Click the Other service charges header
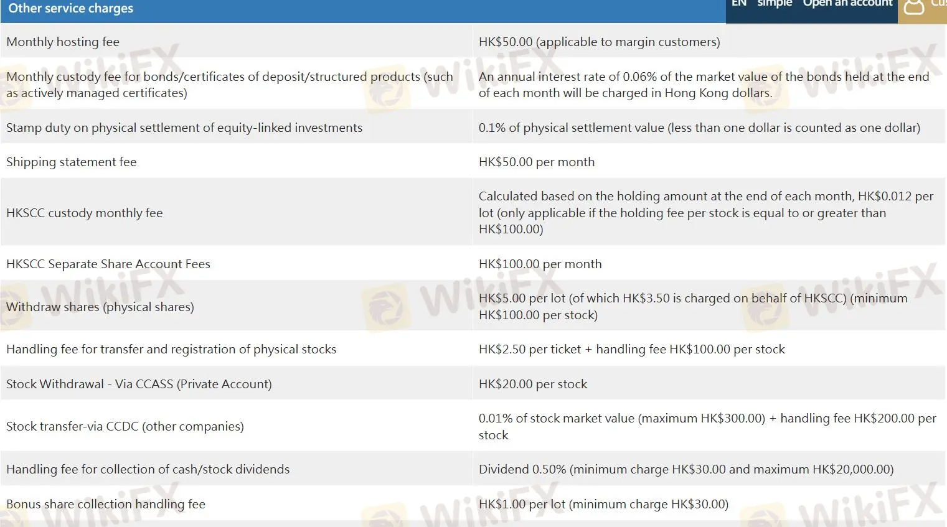Image resolution: width=947 pixels, height=527 pixels. pyautogui.click(x=70, y=9)
